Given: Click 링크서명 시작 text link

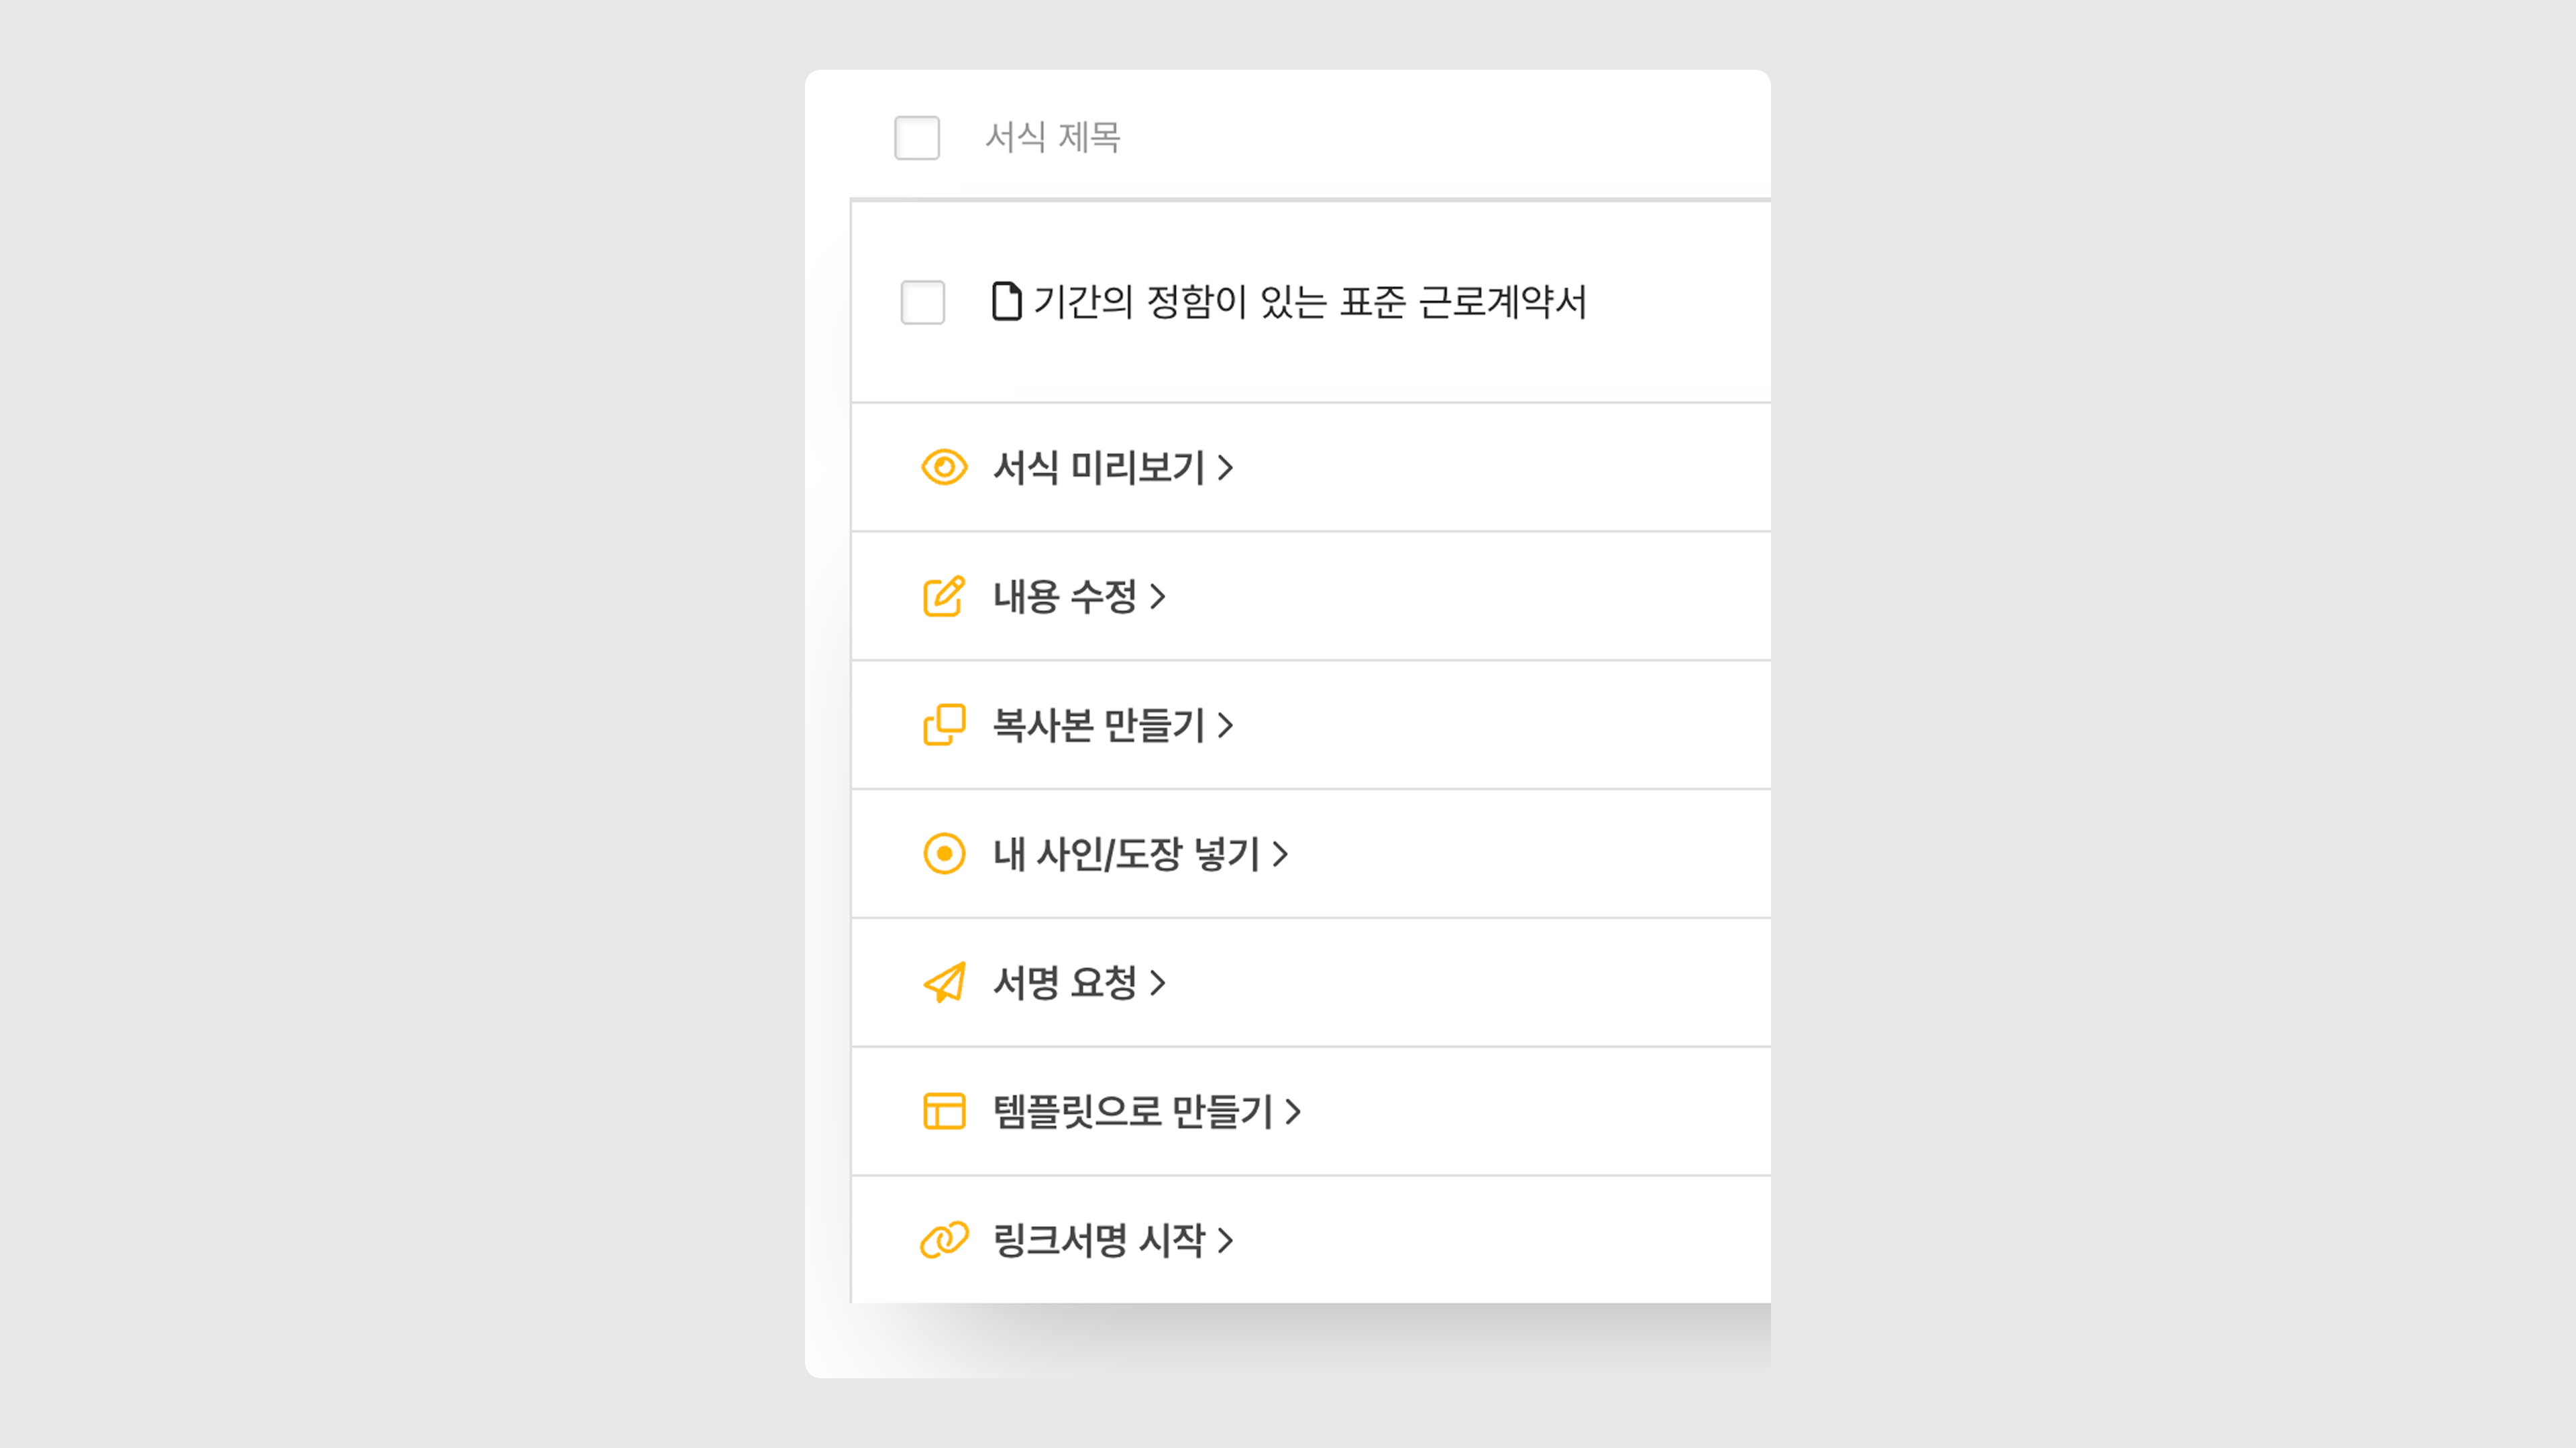Looking at the screenshot, I should coord(1098,1240).
